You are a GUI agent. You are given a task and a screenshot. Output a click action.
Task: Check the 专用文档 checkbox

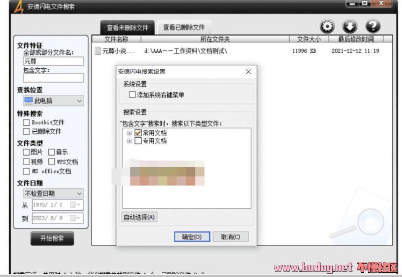point(138,141)
